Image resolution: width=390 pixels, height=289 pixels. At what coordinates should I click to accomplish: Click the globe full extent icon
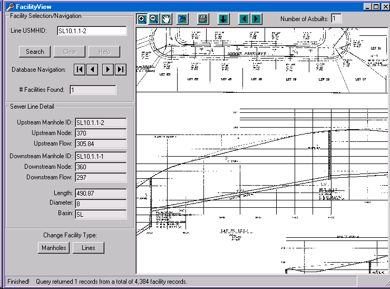click(182, 19)
